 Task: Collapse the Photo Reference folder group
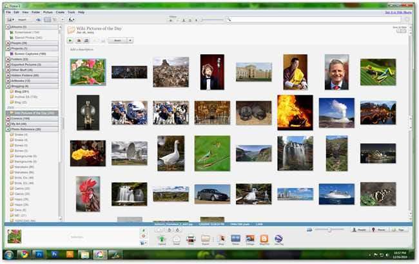click(x=8, y=129)
